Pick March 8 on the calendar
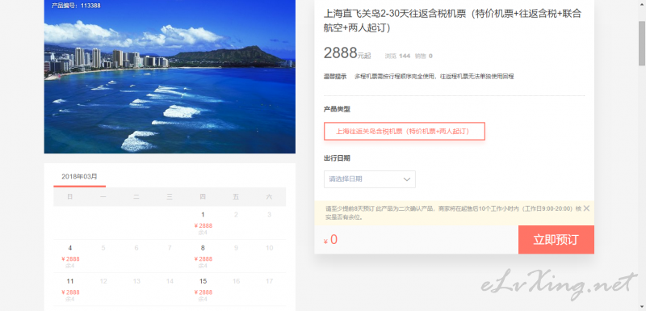646x311 pixels. point(203,256)
